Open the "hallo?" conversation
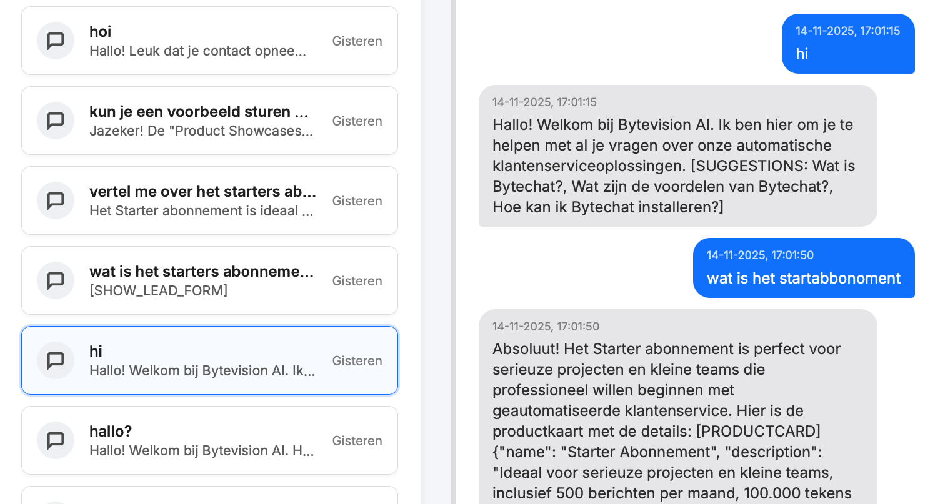935x504 pixels. click(x=209, y=440)
